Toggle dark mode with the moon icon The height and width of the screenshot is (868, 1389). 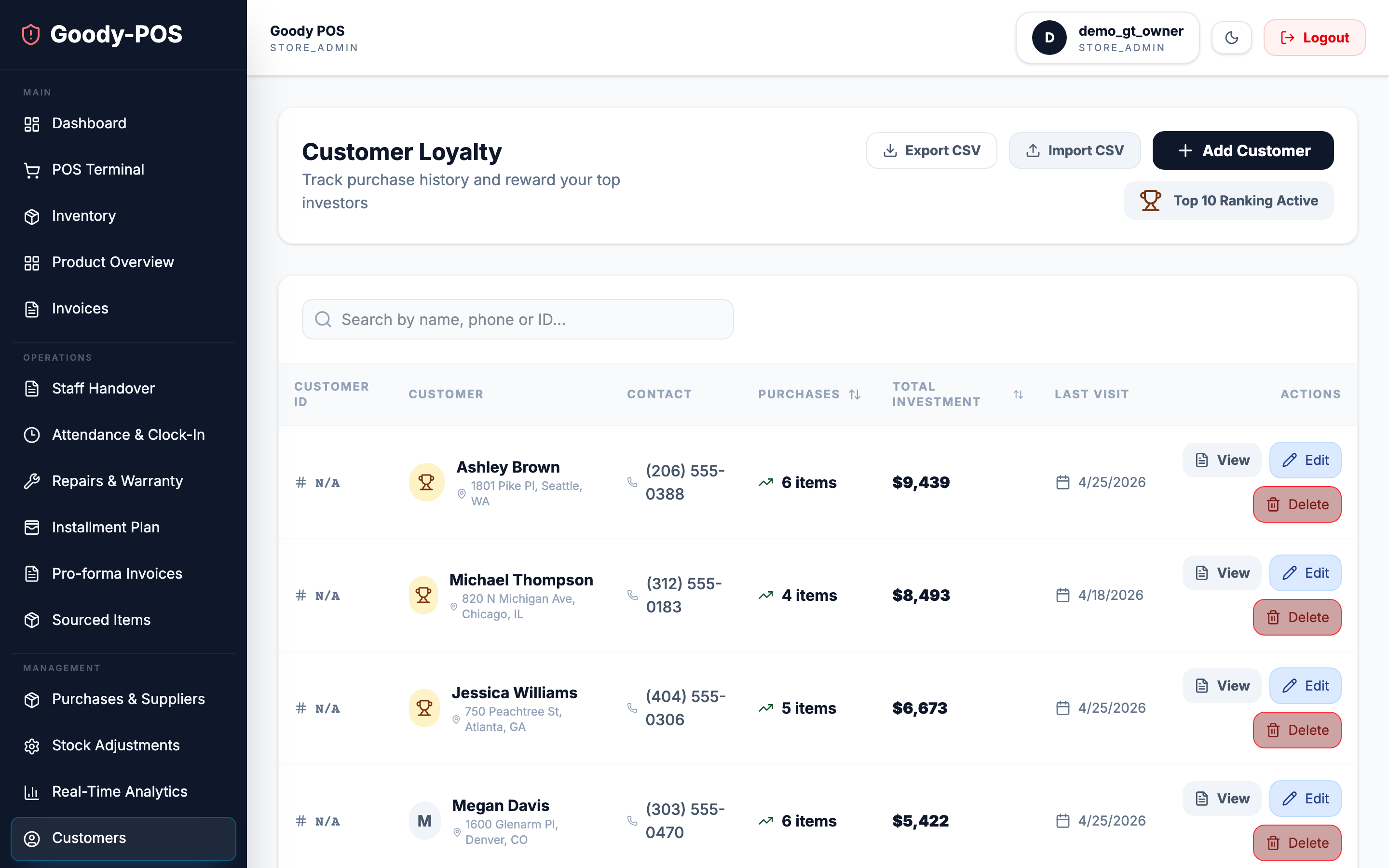tap(1232, 37)
